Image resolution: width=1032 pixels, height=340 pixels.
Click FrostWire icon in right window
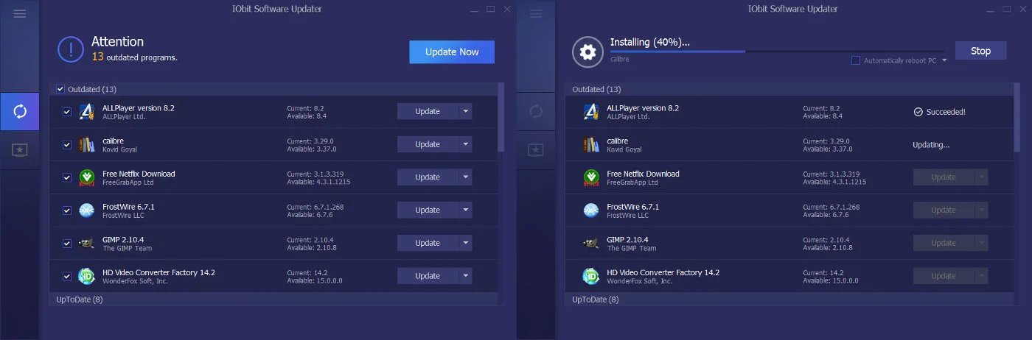point(590,210)
